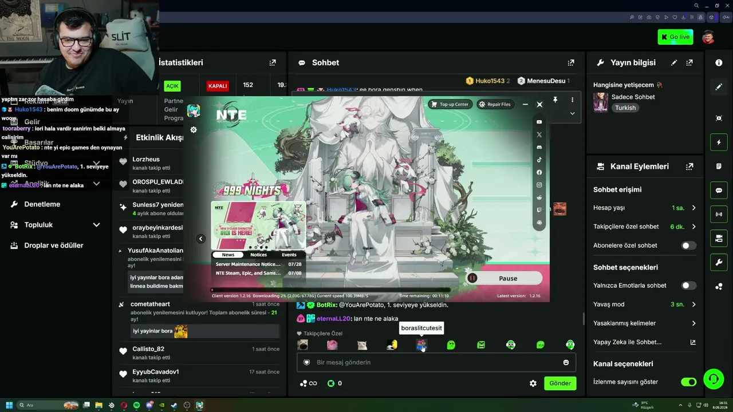Open Topluluk in the left menu
Image resolution: width=733 pixels, height=412 pixels.
coord(38,225)
